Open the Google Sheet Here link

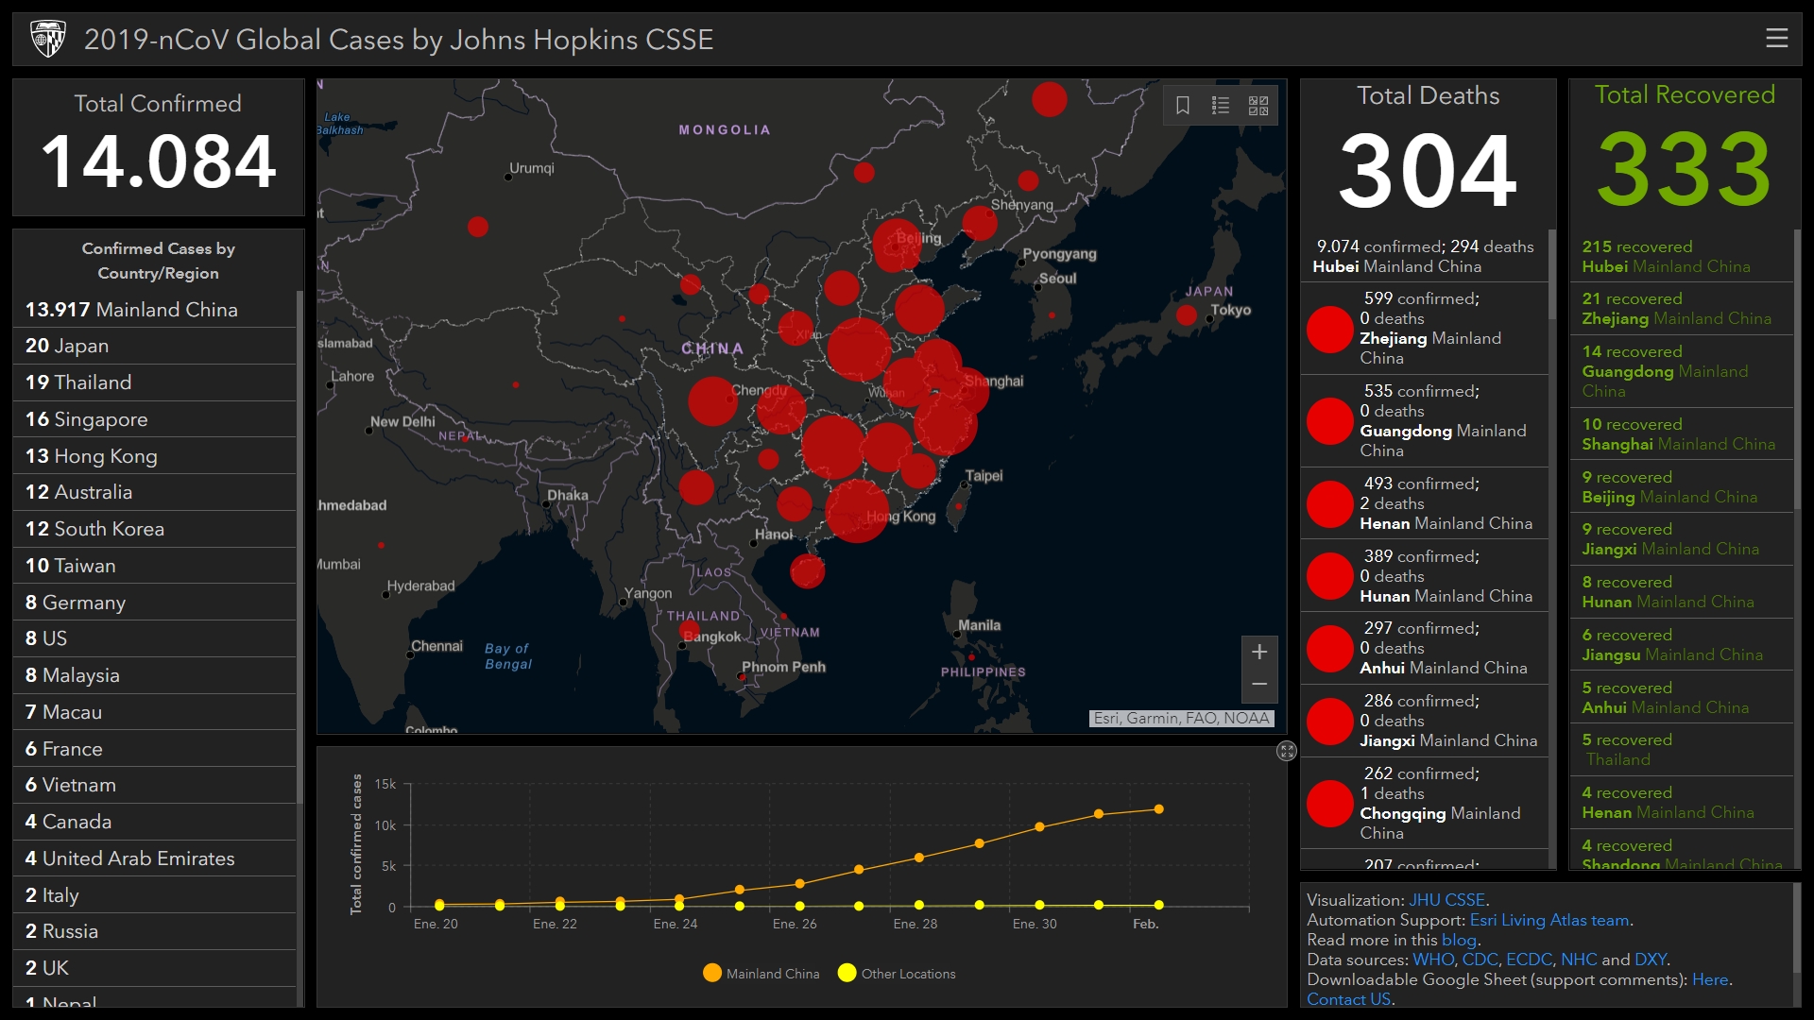point(1710,979)
